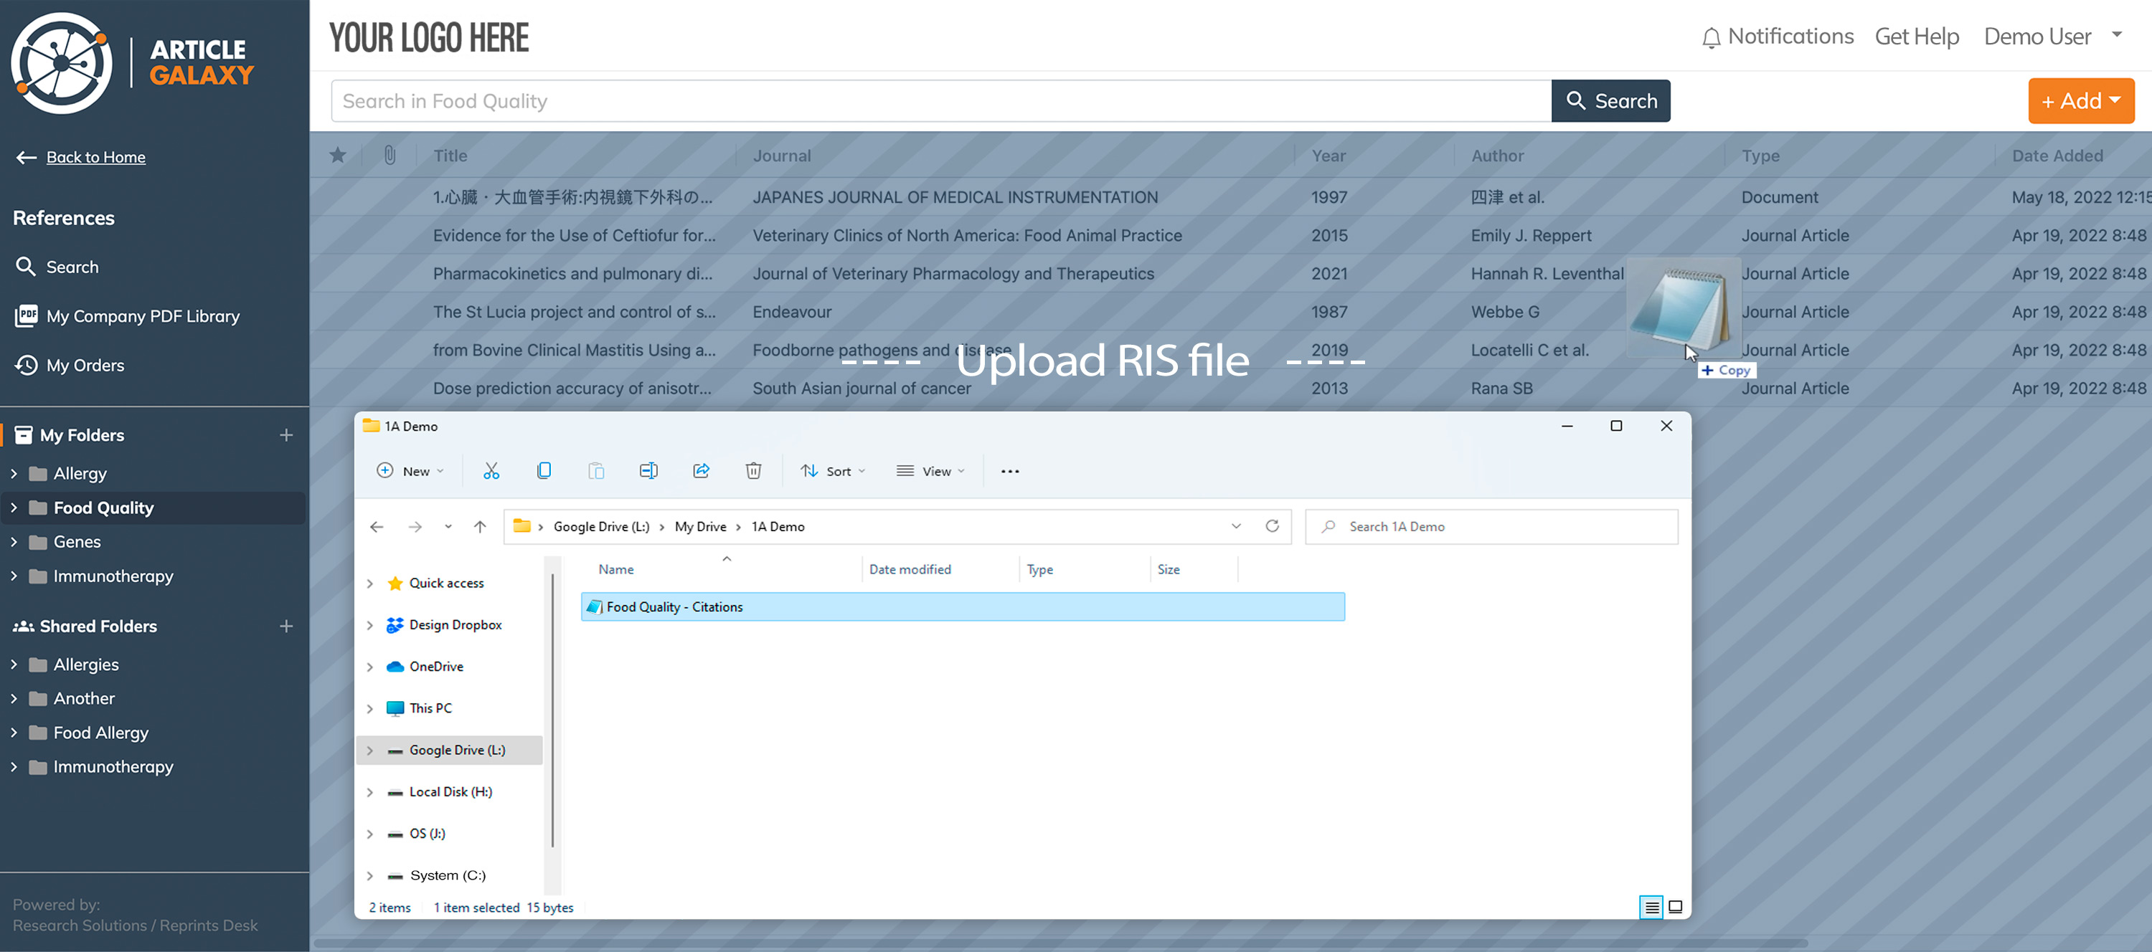Go forward in File Explorer
The image size is (2152, 952).
coord(415,527)
